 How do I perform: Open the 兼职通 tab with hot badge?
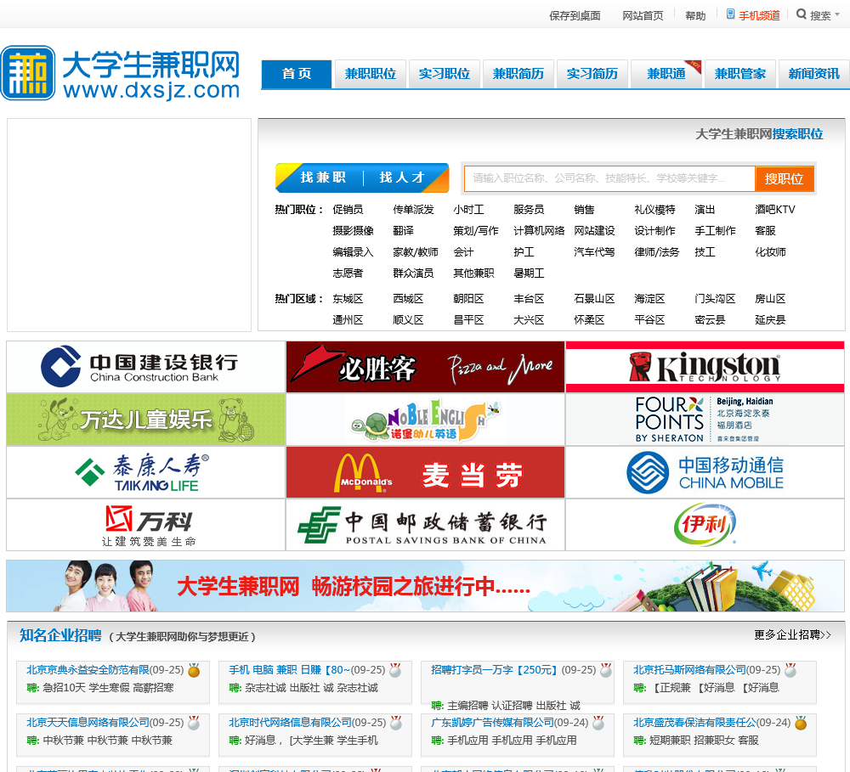[x=666, y=74]
